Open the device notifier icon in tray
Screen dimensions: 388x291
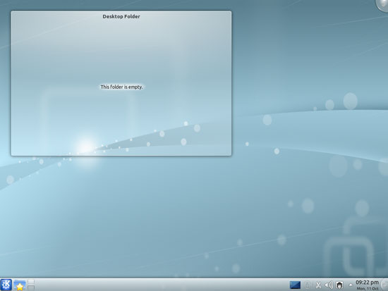[x=307, y=285]
